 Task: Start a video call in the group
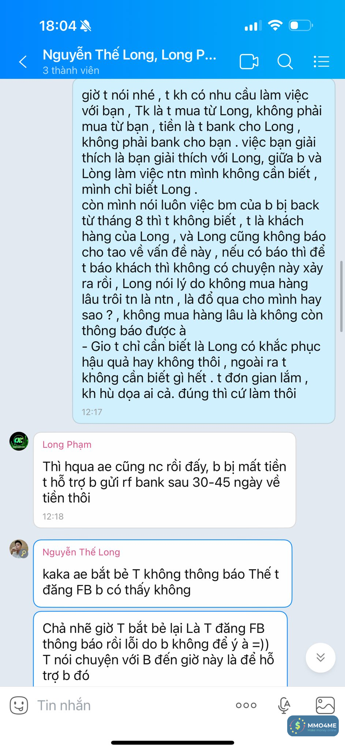[249, 62]
